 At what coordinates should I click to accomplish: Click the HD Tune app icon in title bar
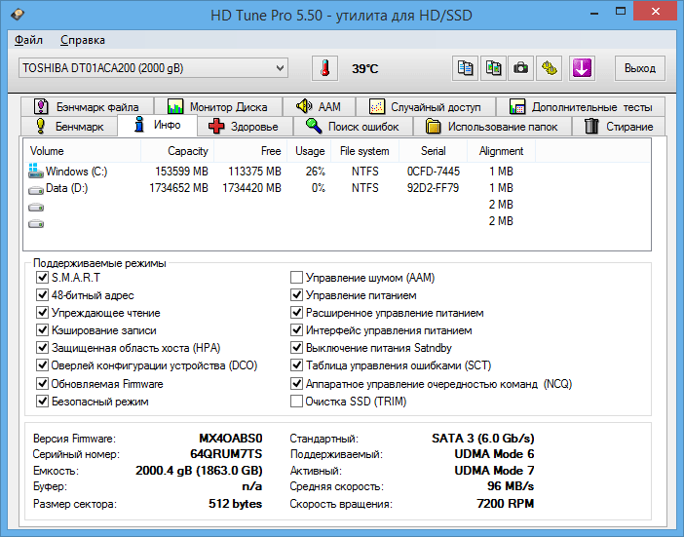click(17, 15)
